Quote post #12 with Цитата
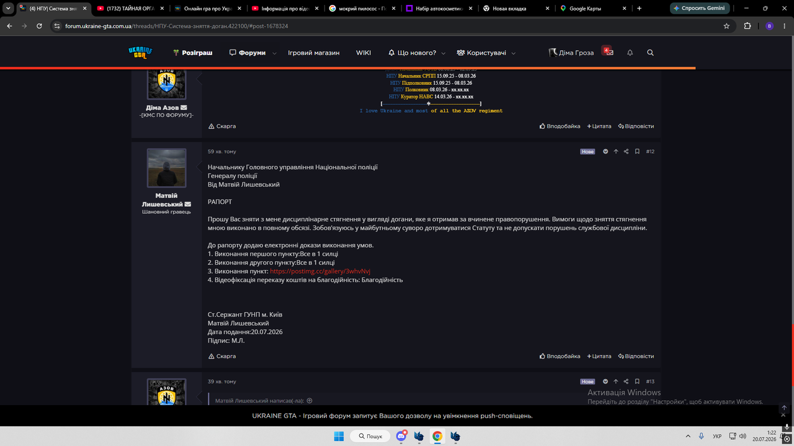This screenshot has height=446, width=794. [599, 356]
